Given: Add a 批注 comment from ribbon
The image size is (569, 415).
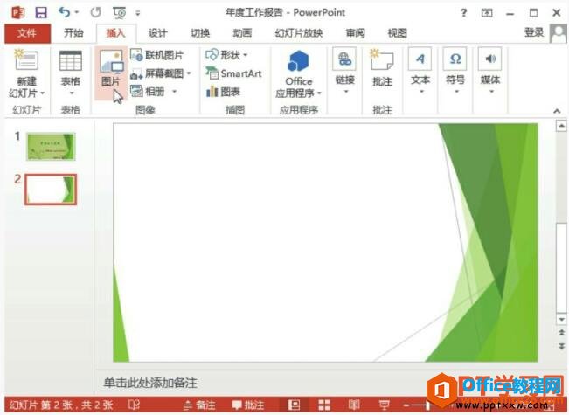Looking at the screenshot, I should point(382,68).
